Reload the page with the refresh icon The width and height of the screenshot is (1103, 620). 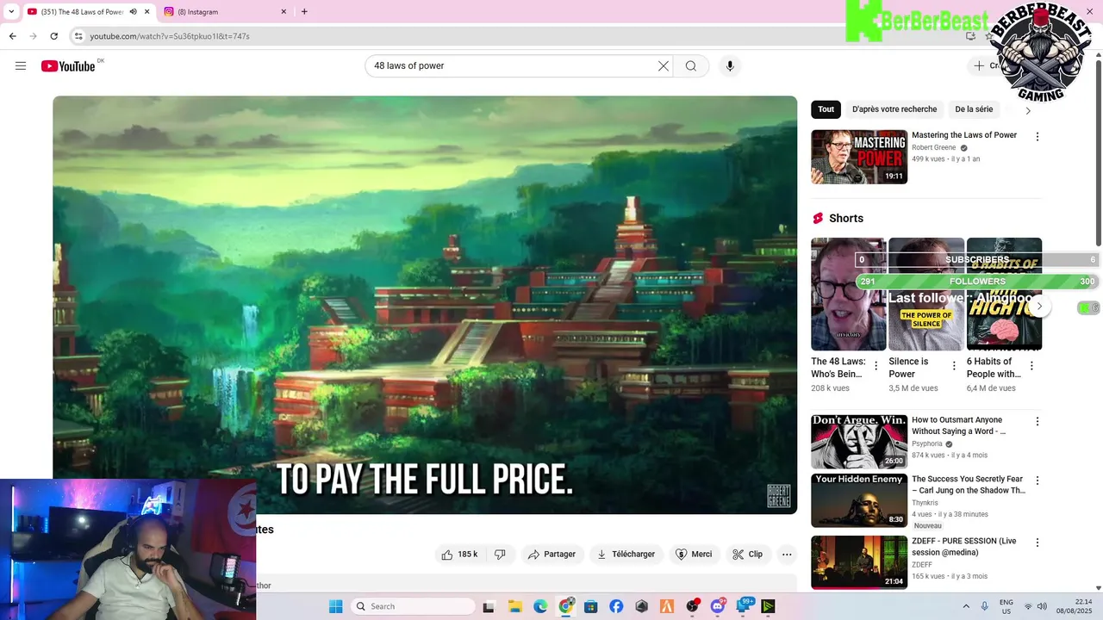[x=53, y=36]
